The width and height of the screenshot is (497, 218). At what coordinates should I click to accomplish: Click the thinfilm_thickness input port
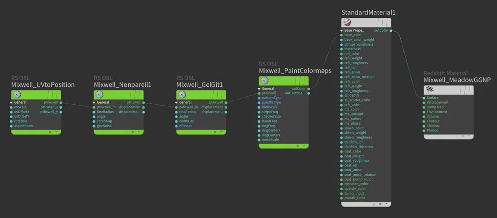[341, 146]
